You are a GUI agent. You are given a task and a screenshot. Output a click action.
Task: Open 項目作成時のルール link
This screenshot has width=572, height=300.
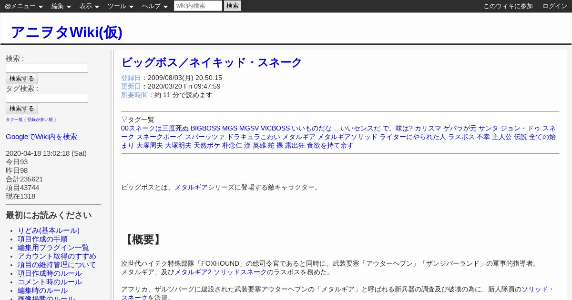click(50, 273)
